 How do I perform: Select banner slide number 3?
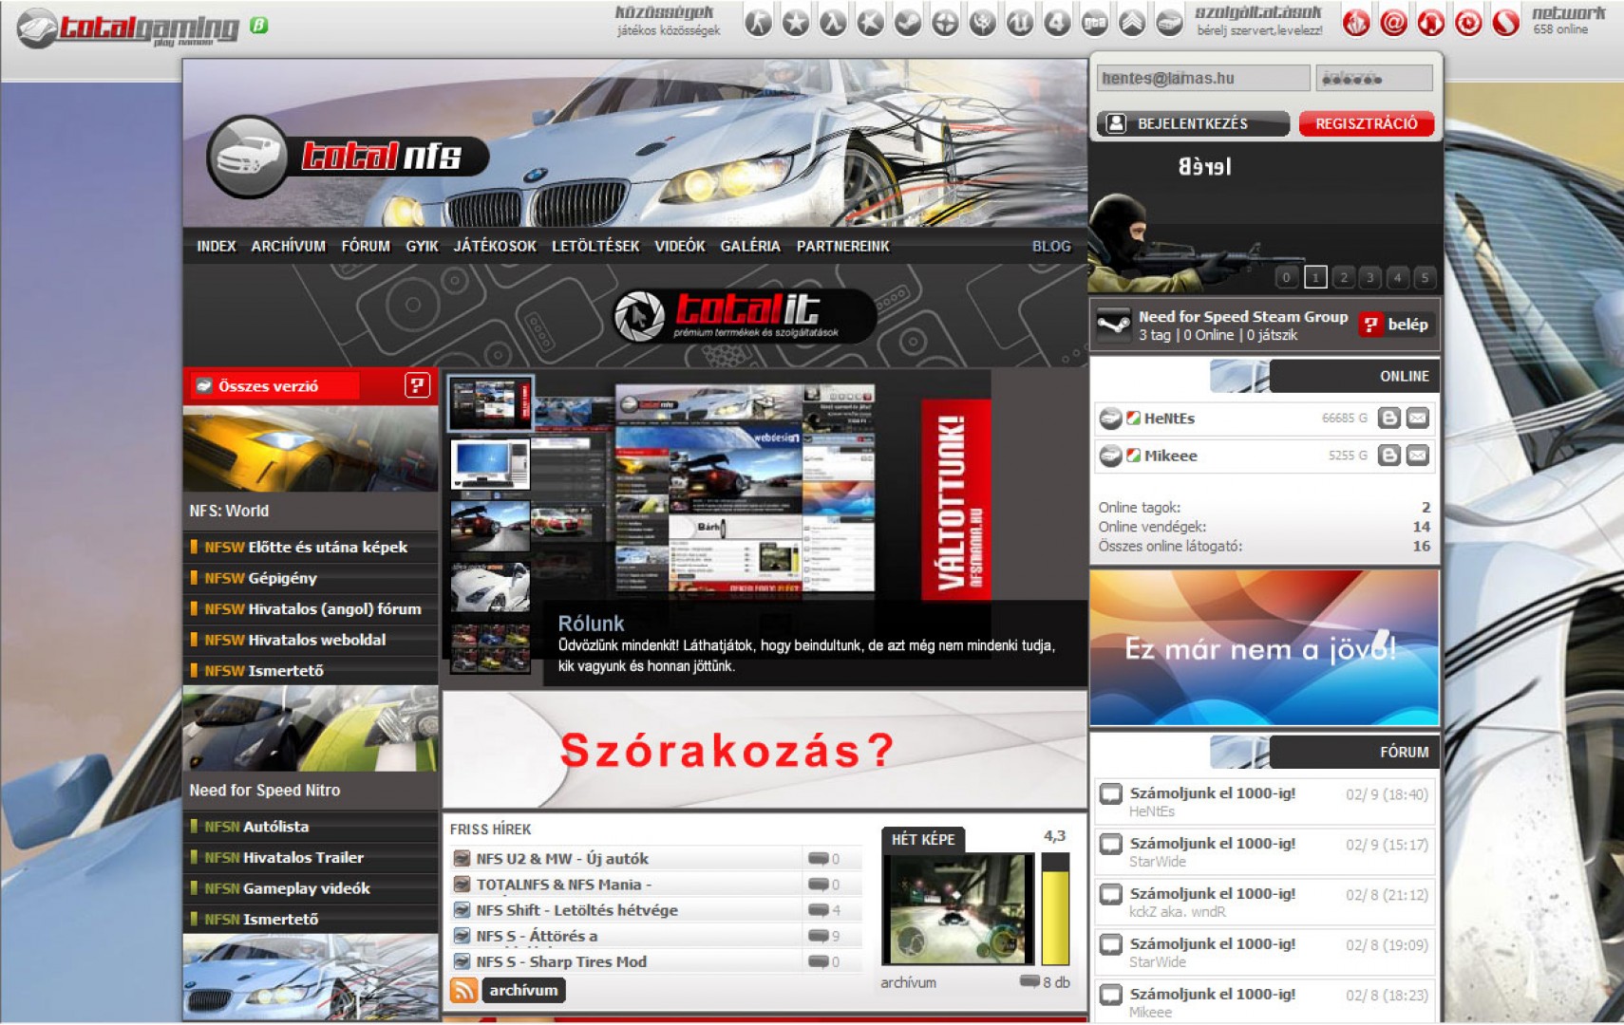click(x=1369, y=277)
